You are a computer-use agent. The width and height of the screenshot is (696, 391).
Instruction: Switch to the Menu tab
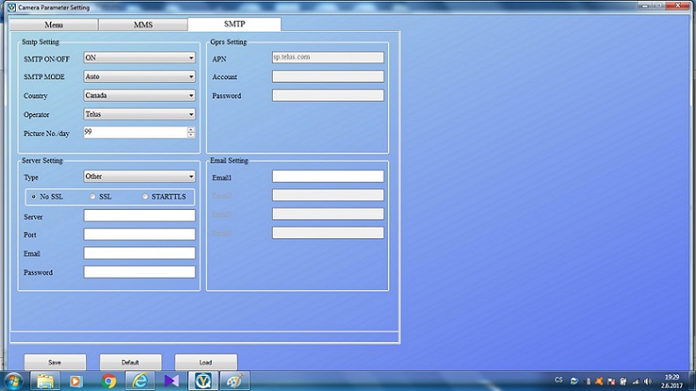coord(53,25)
